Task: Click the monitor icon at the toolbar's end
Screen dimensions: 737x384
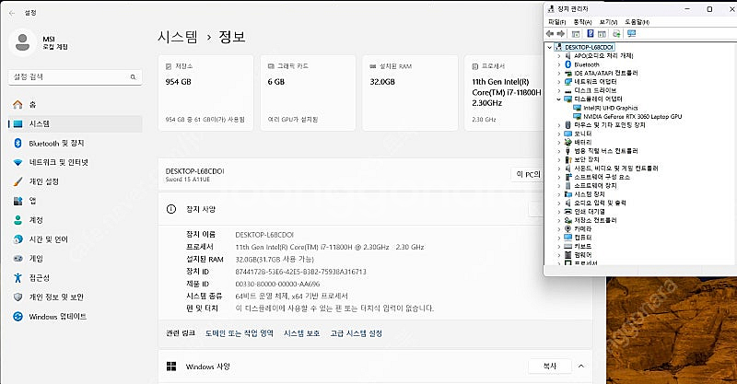Action: click(631, 34)
